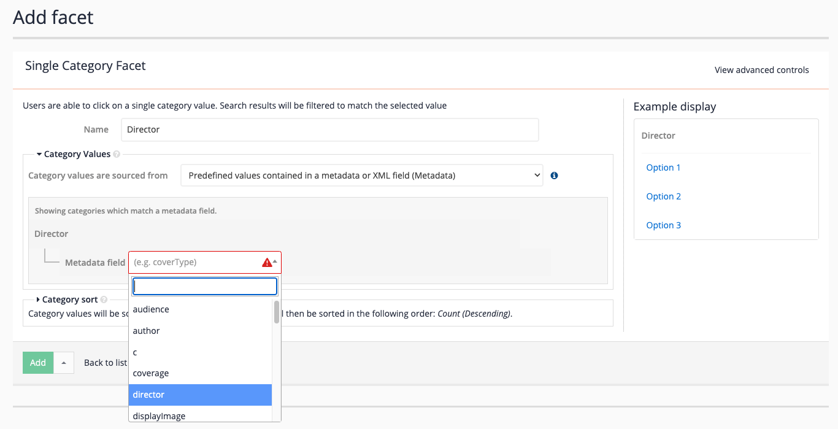This screenshot has height=429, width=838.
Task: Open View advanced controls
Action: coord(761,70)
